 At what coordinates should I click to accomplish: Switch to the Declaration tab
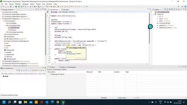click(x=71, y=67)
